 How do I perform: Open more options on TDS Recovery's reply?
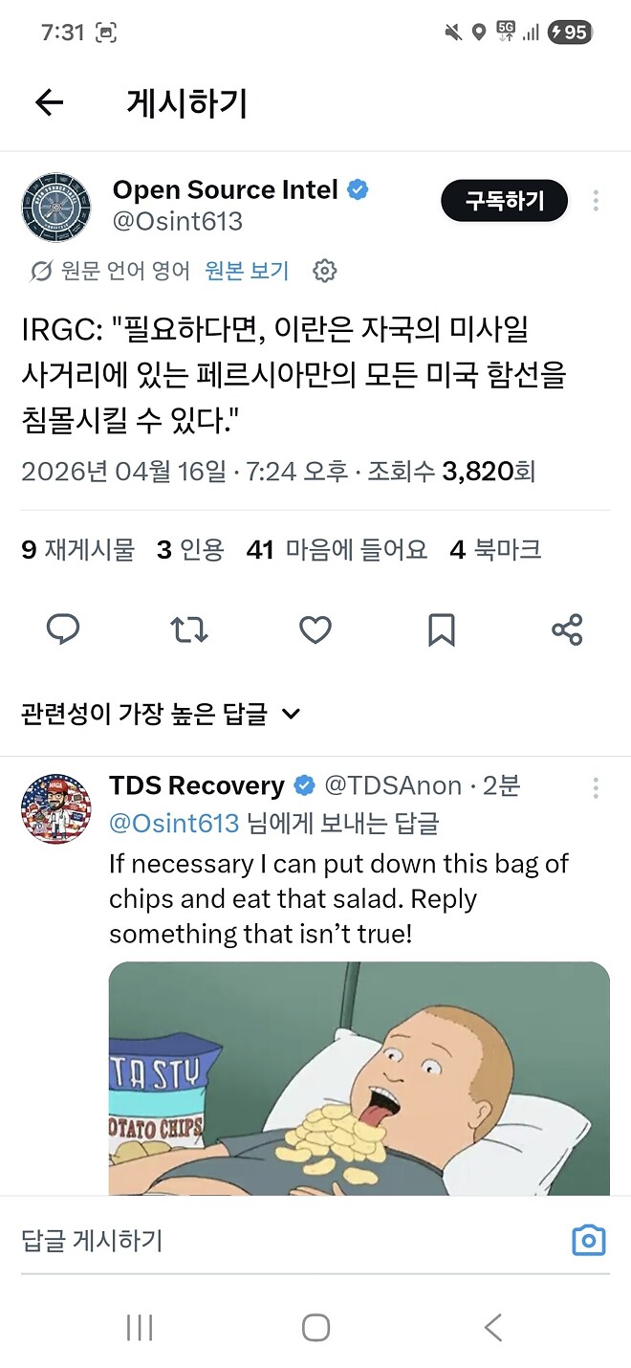[x=596, y=786]
